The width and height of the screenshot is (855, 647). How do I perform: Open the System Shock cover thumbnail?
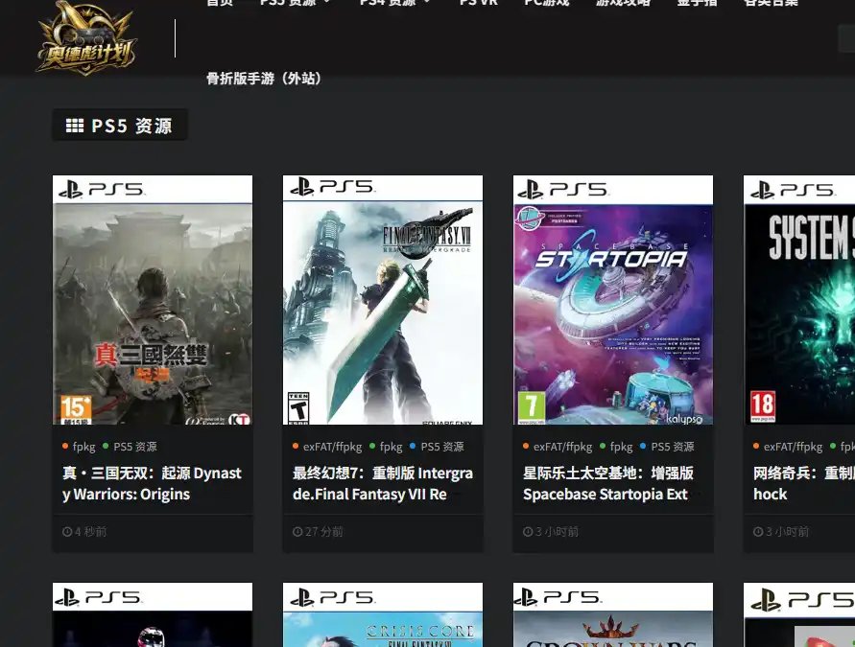tap(799, 300)
